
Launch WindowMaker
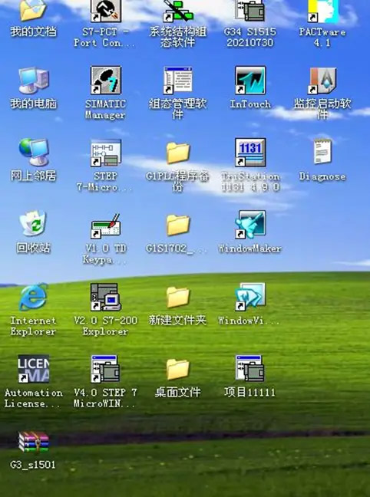tap(250, 225)
